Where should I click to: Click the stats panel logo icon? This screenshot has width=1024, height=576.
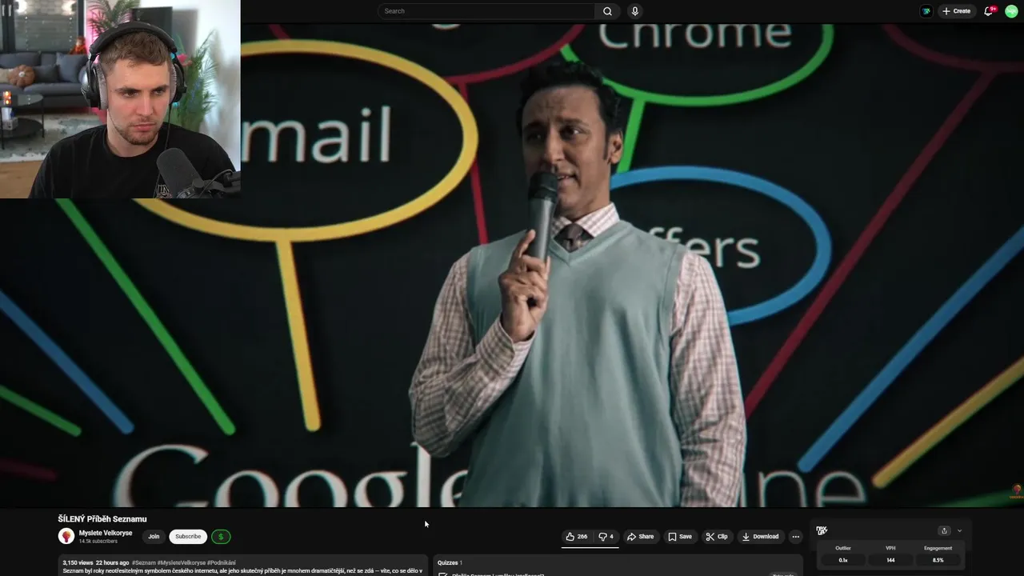coord(822,530)
